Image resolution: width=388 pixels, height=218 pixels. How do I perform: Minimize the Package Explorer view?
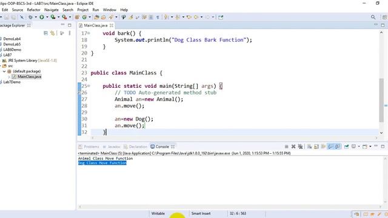[62, 25]
